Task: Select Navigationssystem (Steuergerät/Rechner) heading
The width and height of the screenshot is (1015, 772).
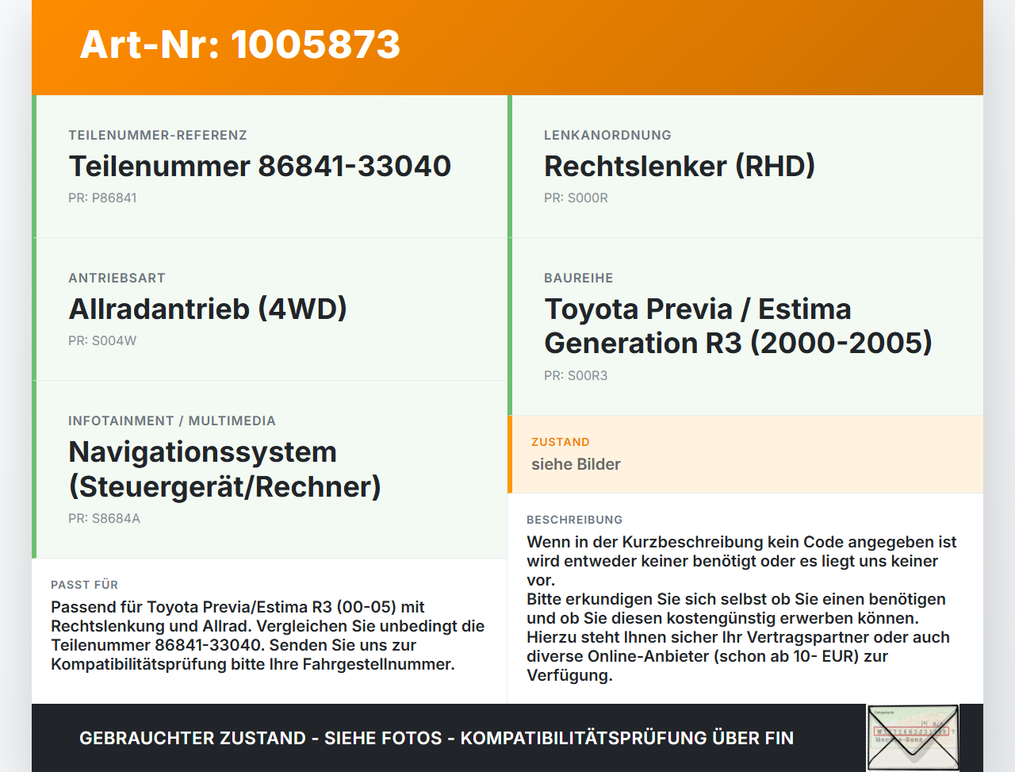Action: tap(225, 469)
